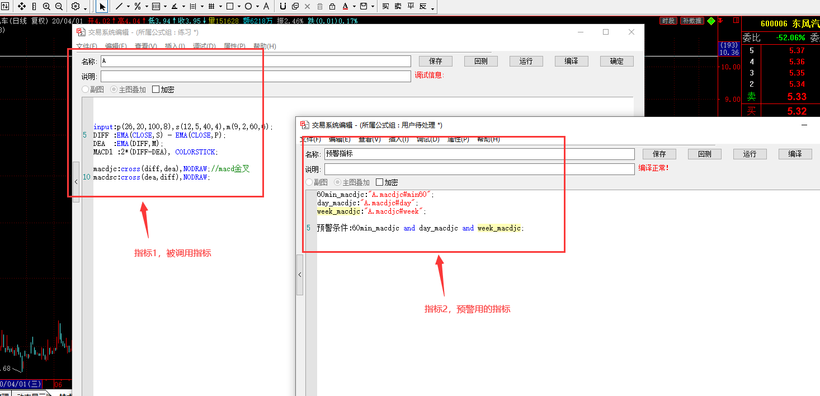Click the 时段 button above chart
The image size is (820, 396).
click(x=668, y=21)
